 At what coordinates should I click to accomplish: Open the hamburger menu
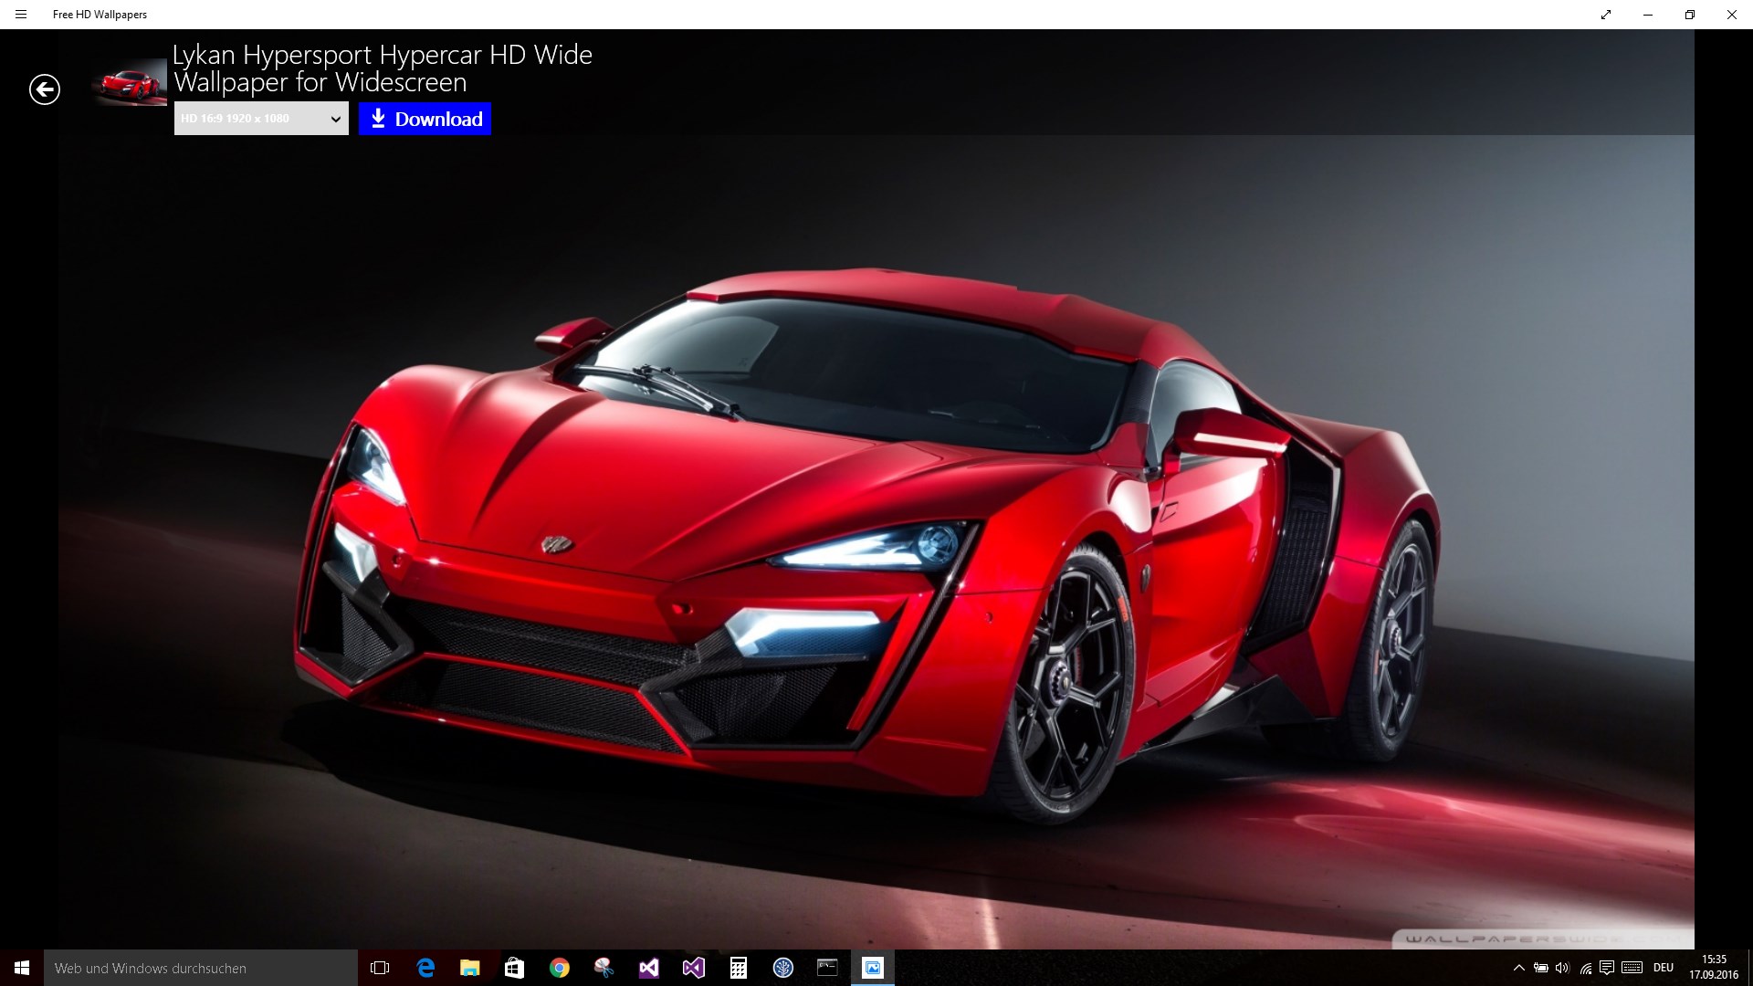21,15
